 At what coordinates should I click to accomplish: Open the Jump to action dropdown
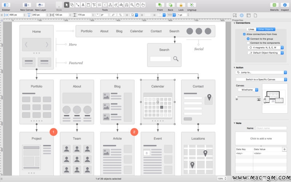(261, 72)
